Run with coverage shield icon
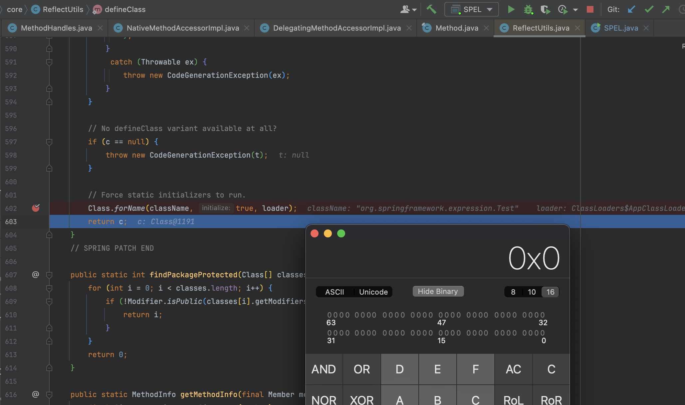This screenshot has height=405, width=685. coord(545,9)
